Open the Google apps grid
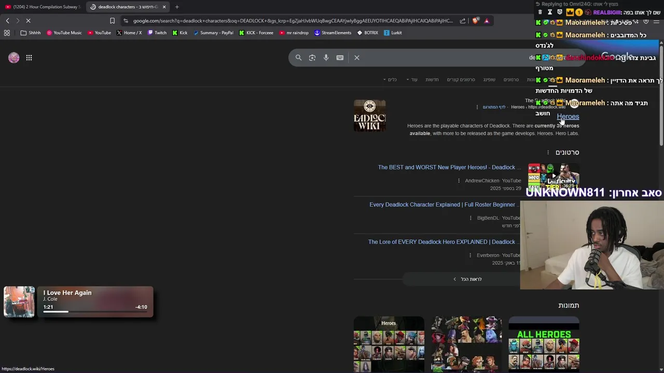The height and width of the screenshot is (373, 664). point(29,58)
